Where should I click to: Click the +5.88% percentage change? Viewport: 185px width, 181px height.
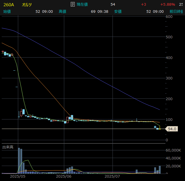pos(168,5)
